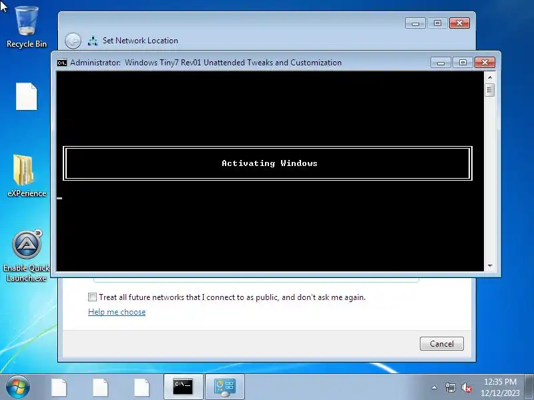Click the console window title text
534x400 pixels.
206,63
